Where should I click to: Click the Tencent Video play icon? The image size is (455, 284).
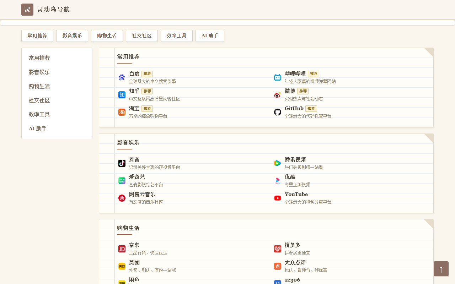278,163
